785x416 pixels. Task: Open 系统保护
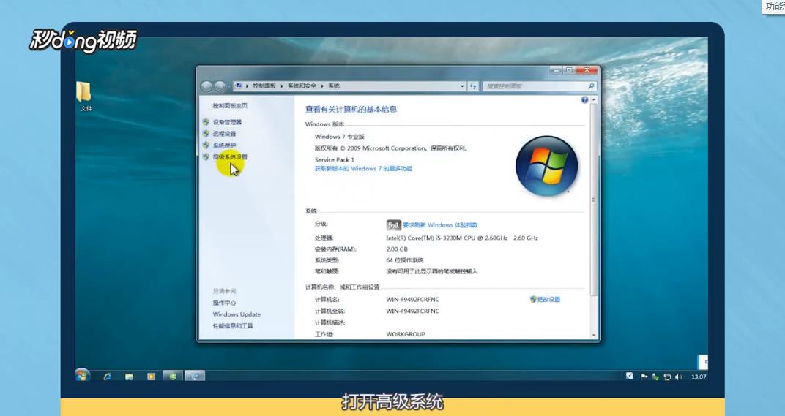[x=224, y=145]
